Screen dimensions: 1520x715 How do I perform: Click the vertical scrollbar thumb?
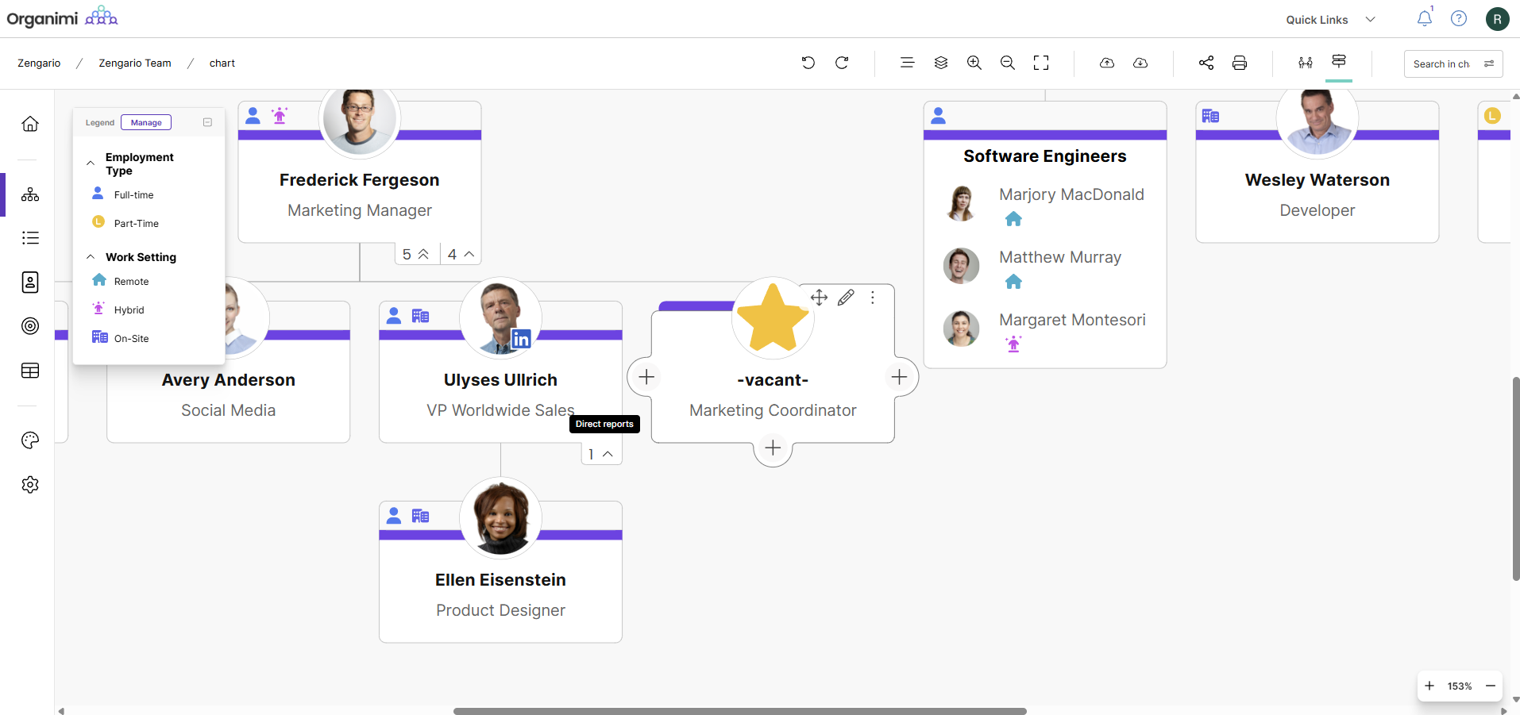pyautogui.click(x=1516, y=479)
